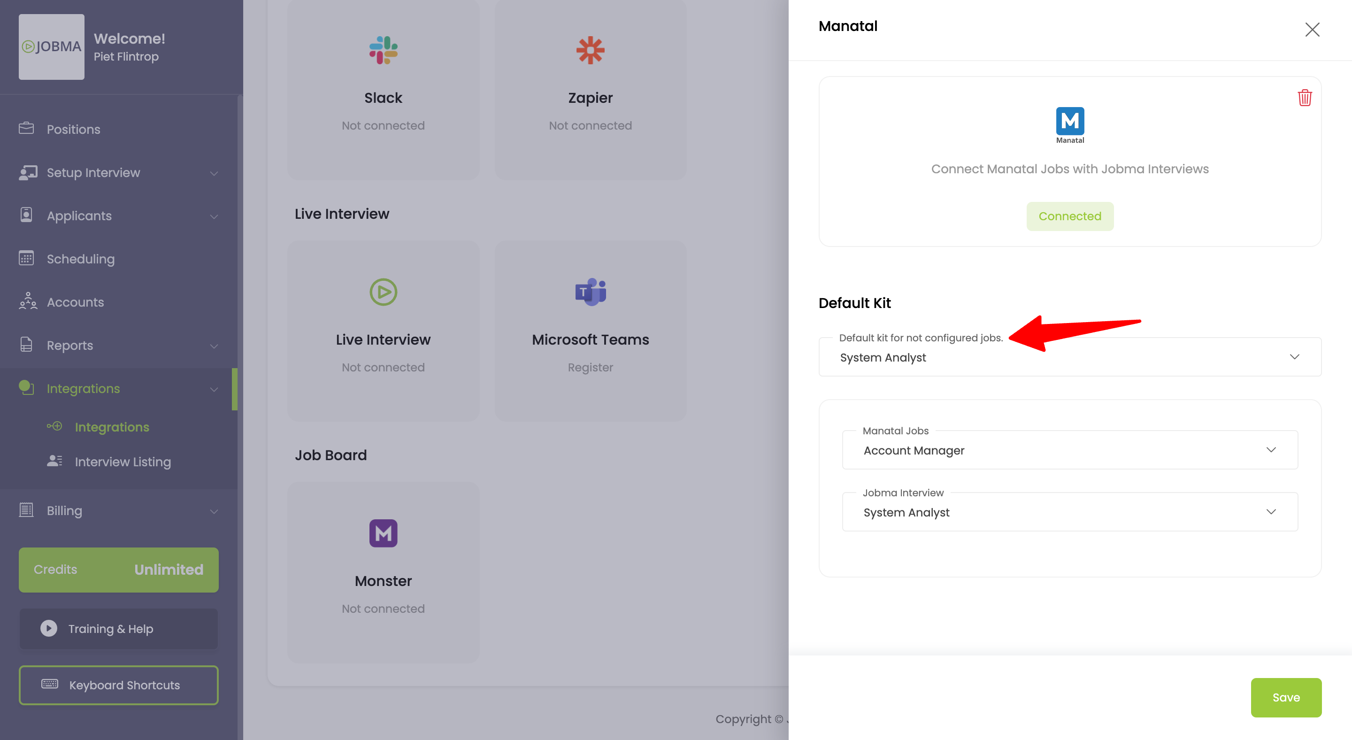This screenshot has width=1352, height=740.
Task: Open Training & Help
Action: pyautogui.click(x=119, y=629)
